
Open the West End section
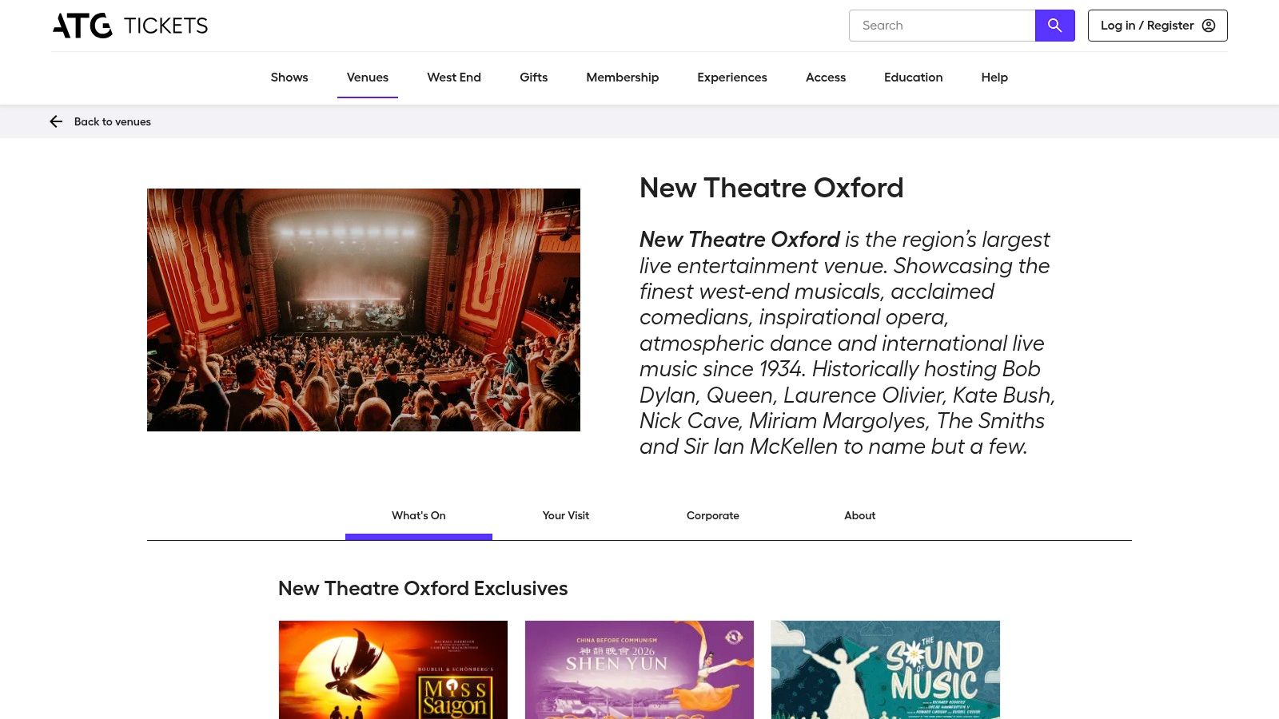[454, 77]
